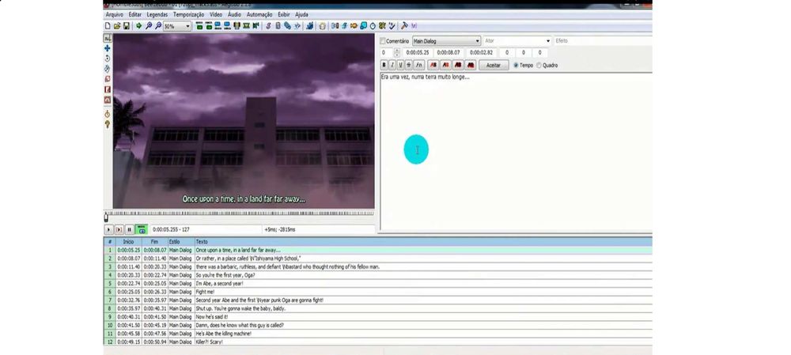
Task: Check the Comentário checkbox
Action: (383, 41)
